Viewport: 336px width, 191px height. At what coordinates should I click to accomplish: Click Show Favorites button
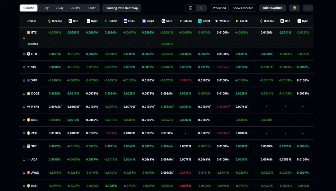243,8
